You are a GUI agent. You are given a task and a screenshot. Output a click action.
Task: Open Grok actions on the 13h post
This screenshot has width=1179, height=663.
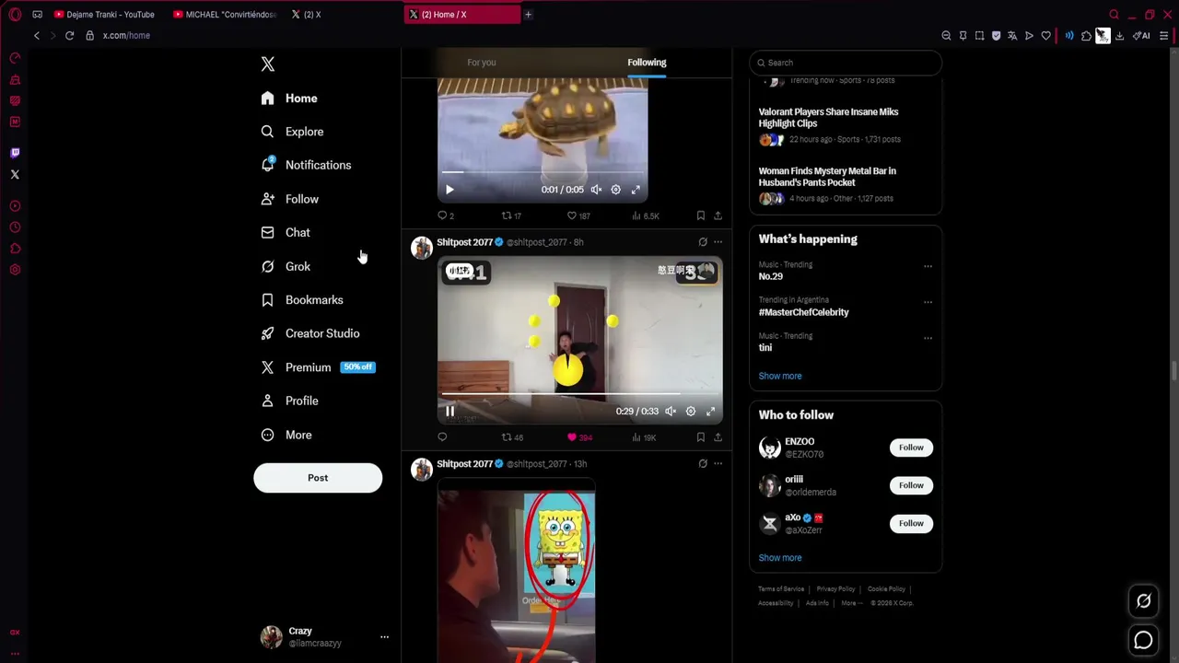[x=703, y=464]
